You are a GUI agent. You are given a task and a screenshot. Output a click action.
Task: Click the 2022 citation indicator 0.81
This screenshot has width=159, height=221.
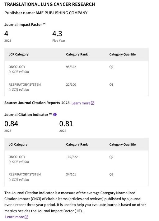tap(66, 124)
